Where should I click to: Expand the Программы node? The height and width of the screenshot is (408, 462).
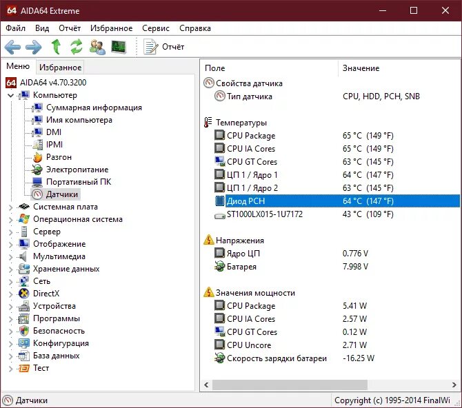tap(10, 318)
